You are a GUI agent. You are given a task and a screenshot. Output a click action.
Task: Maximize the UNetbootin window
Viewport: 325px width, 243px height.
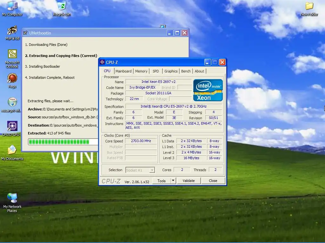[177, 33]
